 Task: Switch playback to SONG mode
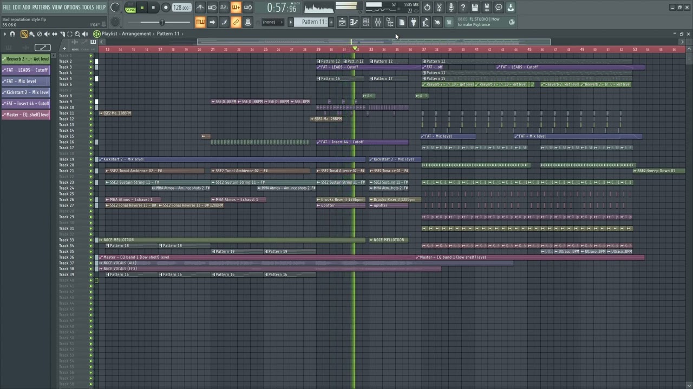point(130,9)
